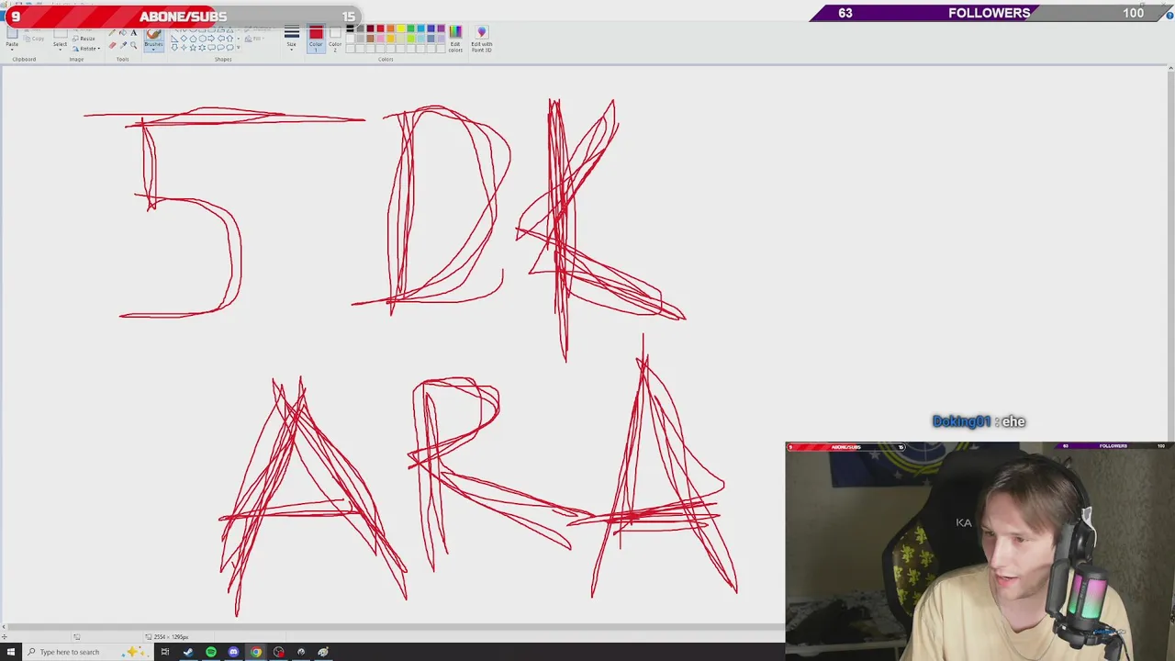Open the Rotate dropdown menu
This screenshot has width=1175, height=661.
[x=87, y=49]
